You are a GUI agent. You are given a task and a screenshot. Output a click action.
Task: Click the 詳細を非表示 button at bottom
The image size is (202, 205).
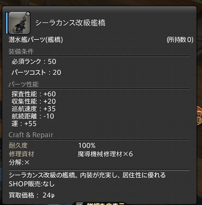click(100, 204)
